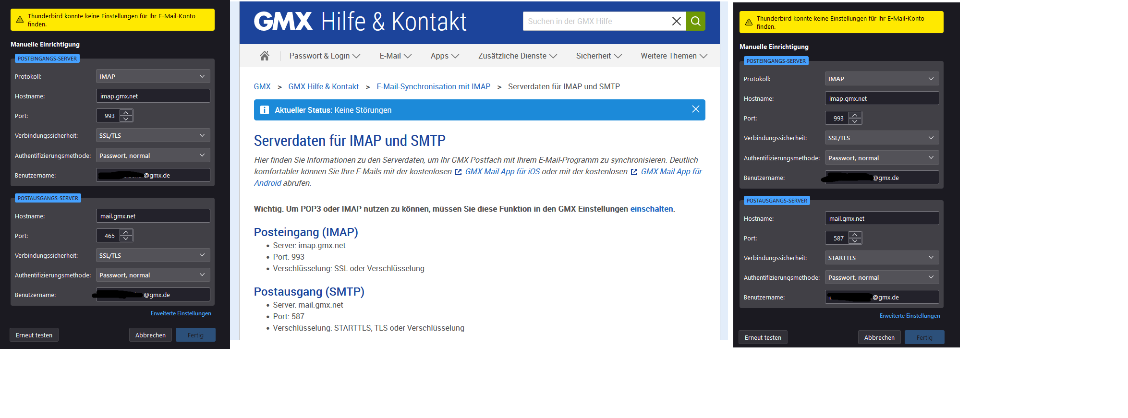
Task: Open the Apps navigation menu
Action: click(445, 56)
